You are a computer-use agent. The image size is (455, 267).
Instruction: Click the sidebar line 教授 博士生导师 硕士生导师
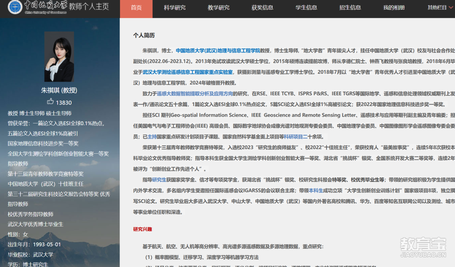pos(40,113)
